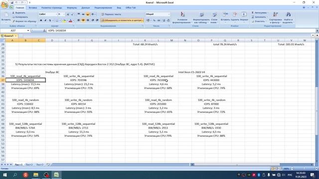Apply the yellow fill color bucket
Screen dimensions: 319x179
[x=64, y=20]
